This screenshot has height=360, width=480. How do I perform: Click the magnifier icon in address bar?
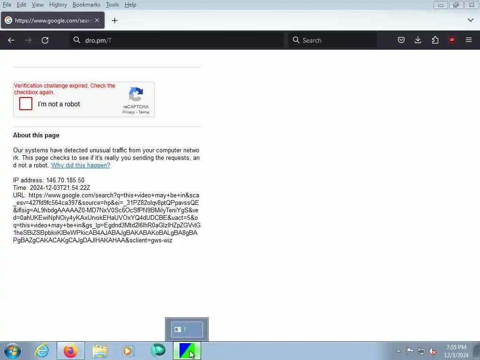coord(76,40)
